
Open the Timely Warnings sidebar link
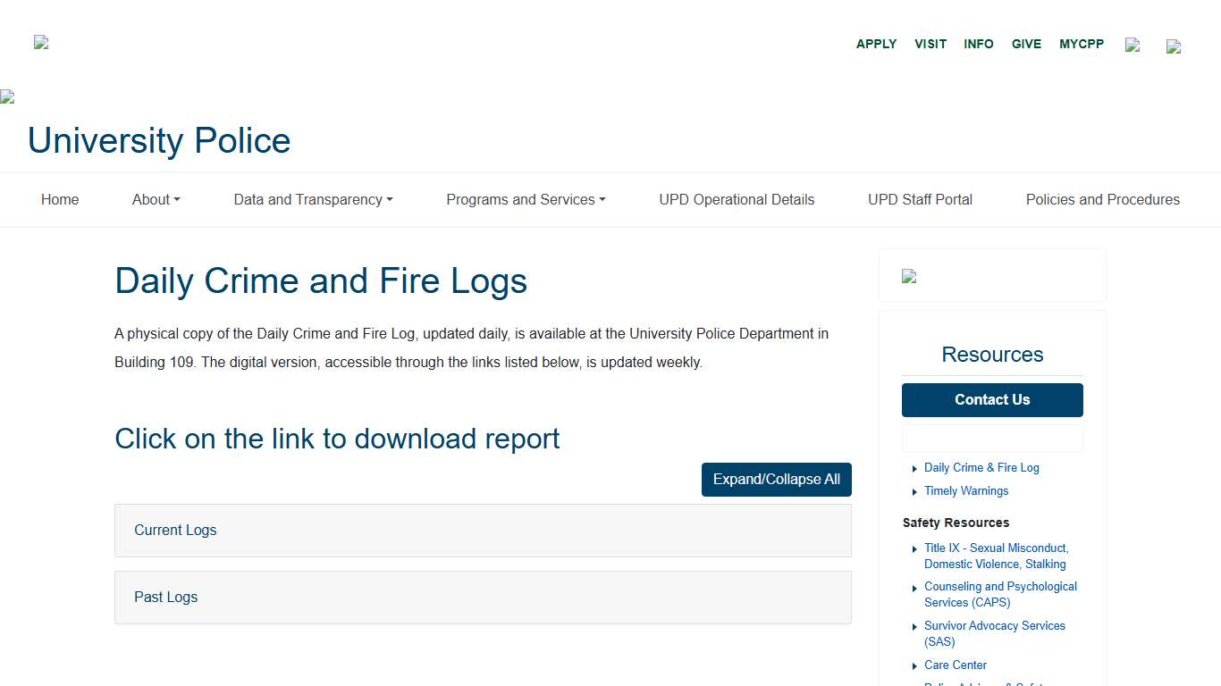pyautogui.click(x=966, y=490)
